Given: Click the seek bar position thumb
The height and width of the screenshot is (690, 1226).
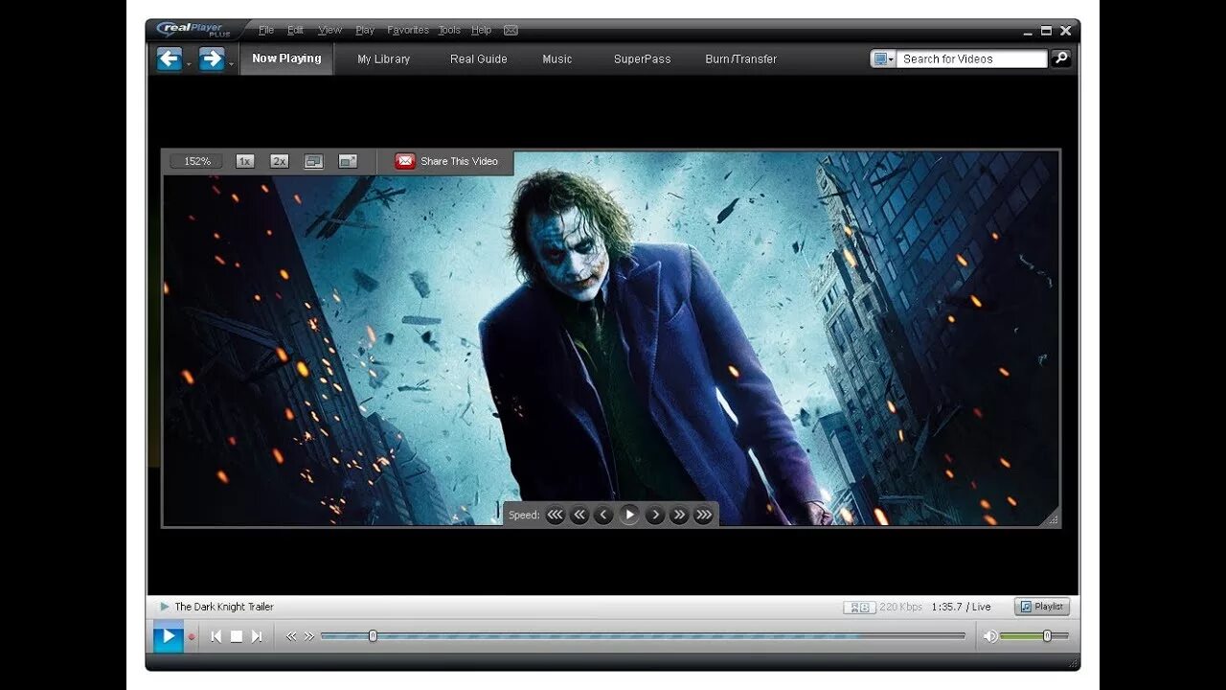Looking at the screenshot, I should pyautogui.click(x=373, y=635).
